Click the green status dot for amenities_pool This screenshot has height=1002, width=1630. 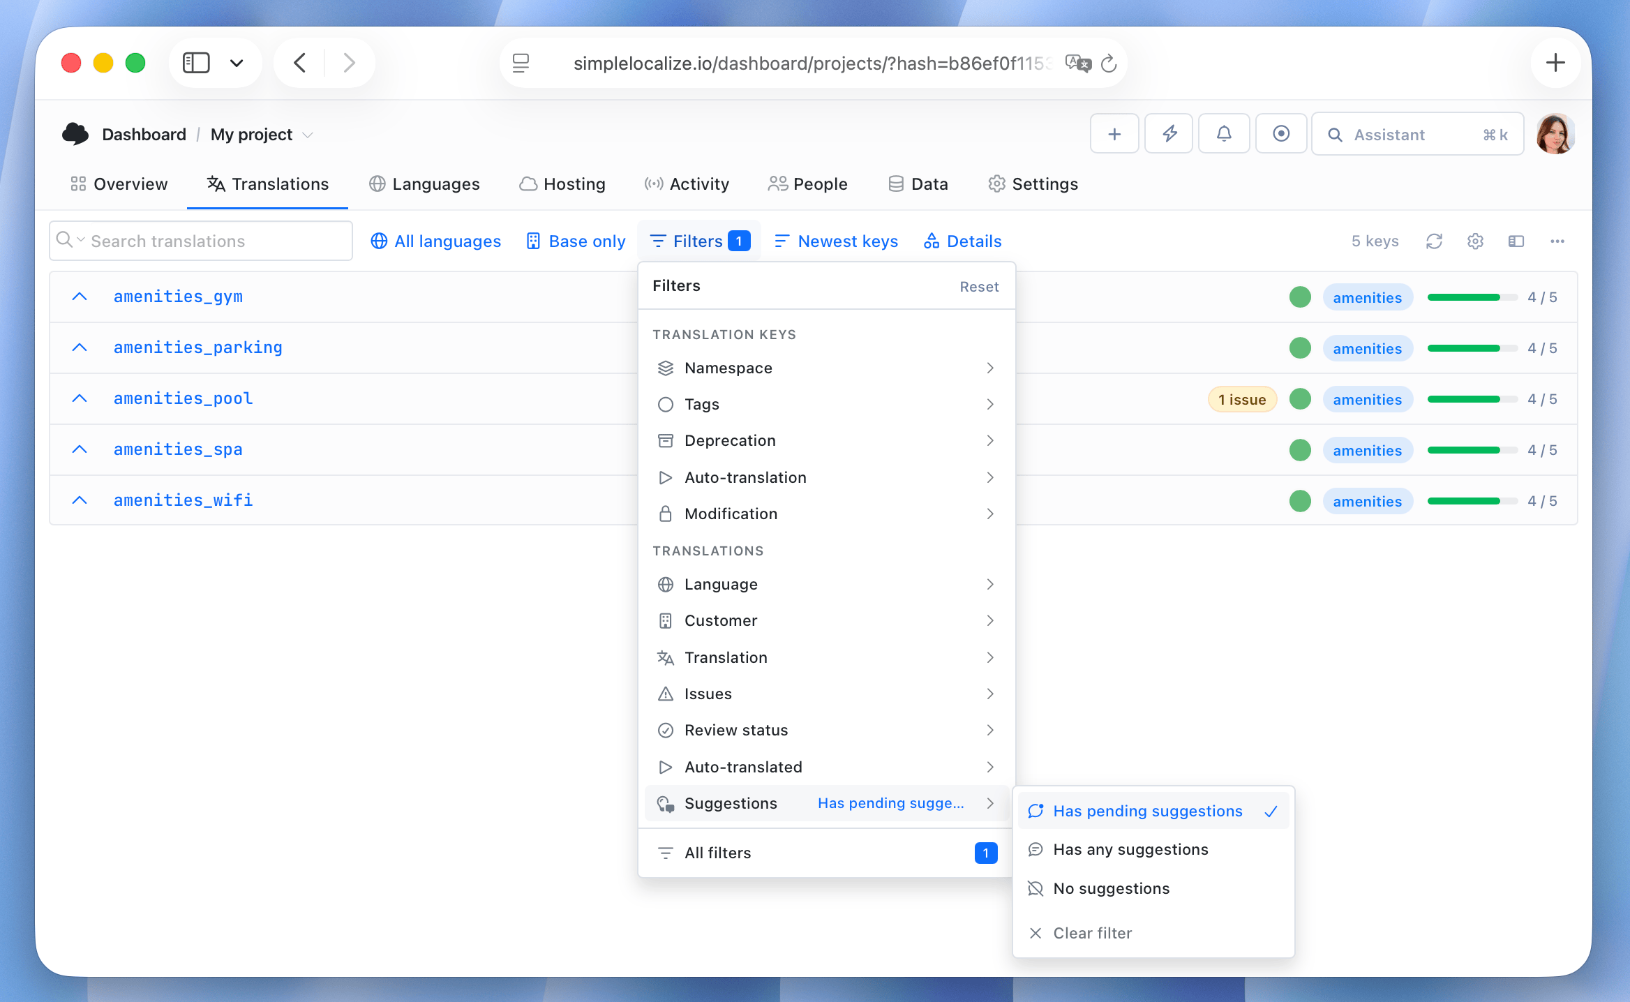pos(1300,399)
